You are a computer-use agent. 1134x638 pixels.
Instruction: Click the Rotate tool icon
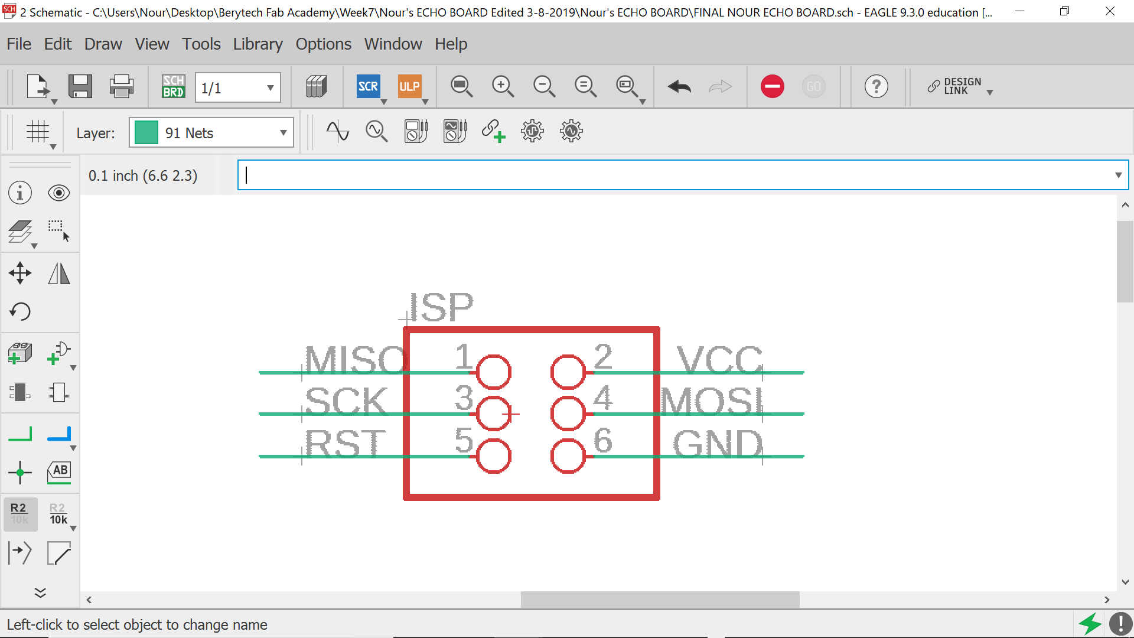point(20,311)
